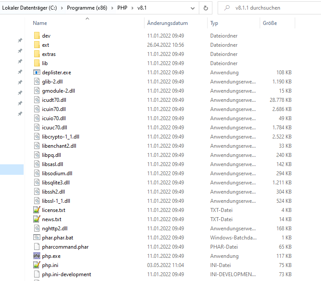Navigate to Lokaler Datenträger (C:) breadcrumb

click(x=29, y=8)
